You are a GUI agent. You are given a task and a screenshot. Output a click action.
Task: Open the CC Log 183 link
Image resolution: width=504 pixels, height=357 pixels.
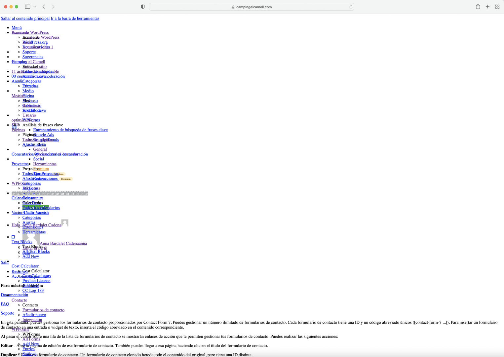coord(33,291)
